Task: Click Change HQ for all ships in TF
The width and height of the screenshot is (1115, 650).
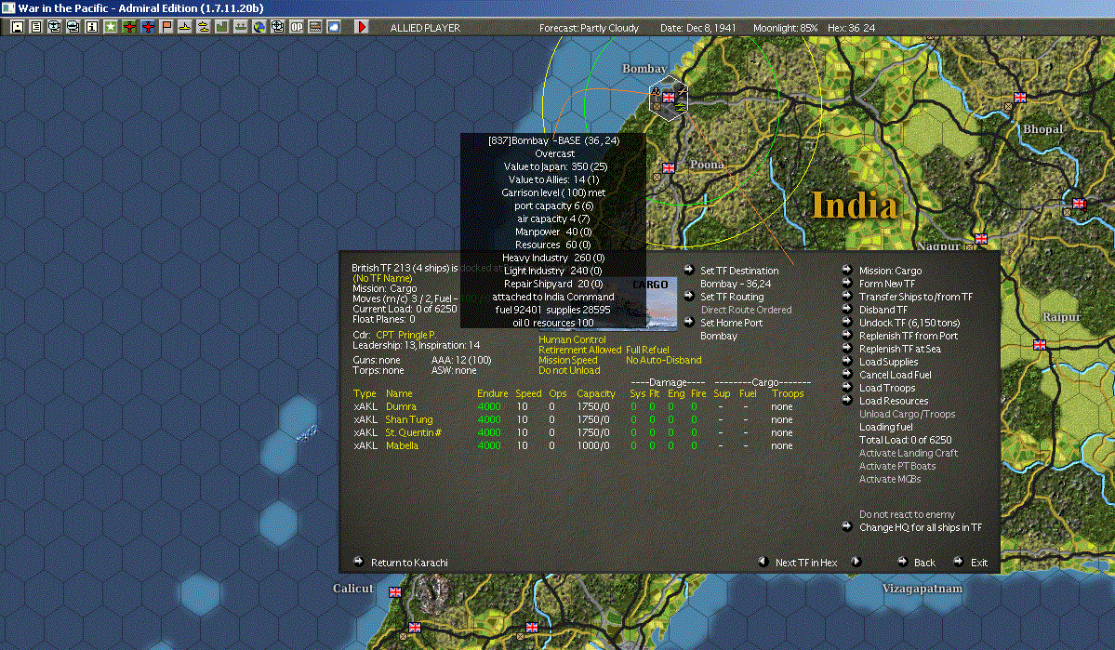Action: [x=920, y=527]
